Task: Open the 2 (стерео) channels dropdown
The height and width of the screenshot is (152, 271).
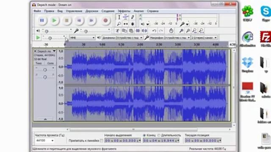Action: (204, 38)
